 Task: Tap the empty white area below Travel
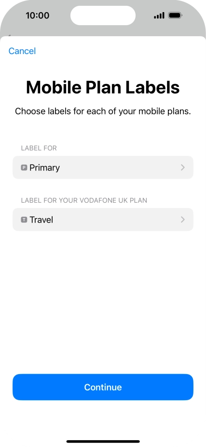coord(103,302)
